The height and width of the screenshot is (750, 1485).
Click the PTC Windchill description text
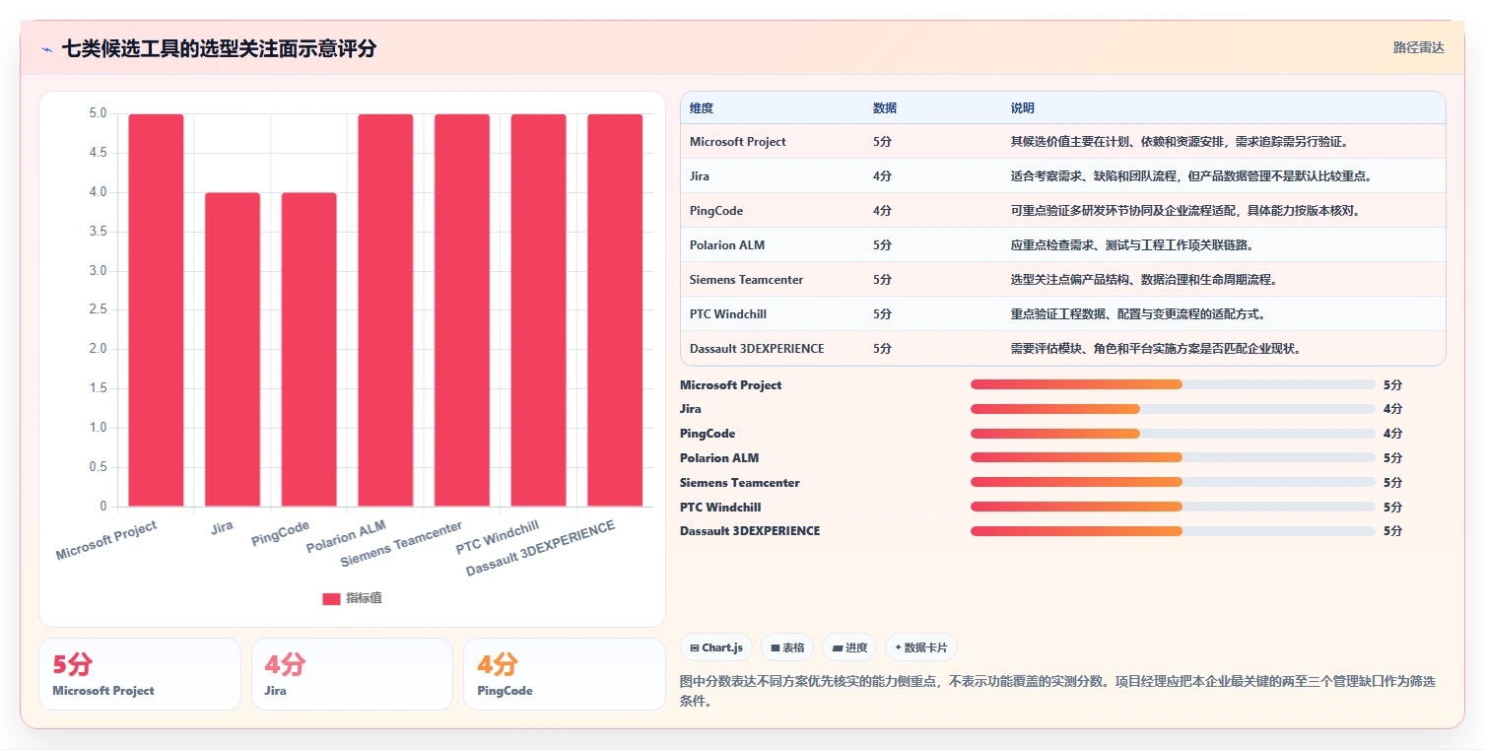[x=1137, y=314]
